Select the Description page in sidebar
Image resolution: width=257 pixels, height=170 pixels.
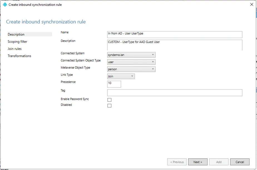click(x=16, y=34)
